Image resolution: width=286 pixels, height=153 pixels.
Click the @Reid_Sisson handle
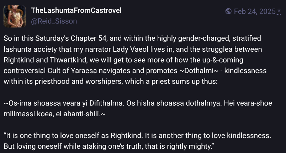coord(54,21)
